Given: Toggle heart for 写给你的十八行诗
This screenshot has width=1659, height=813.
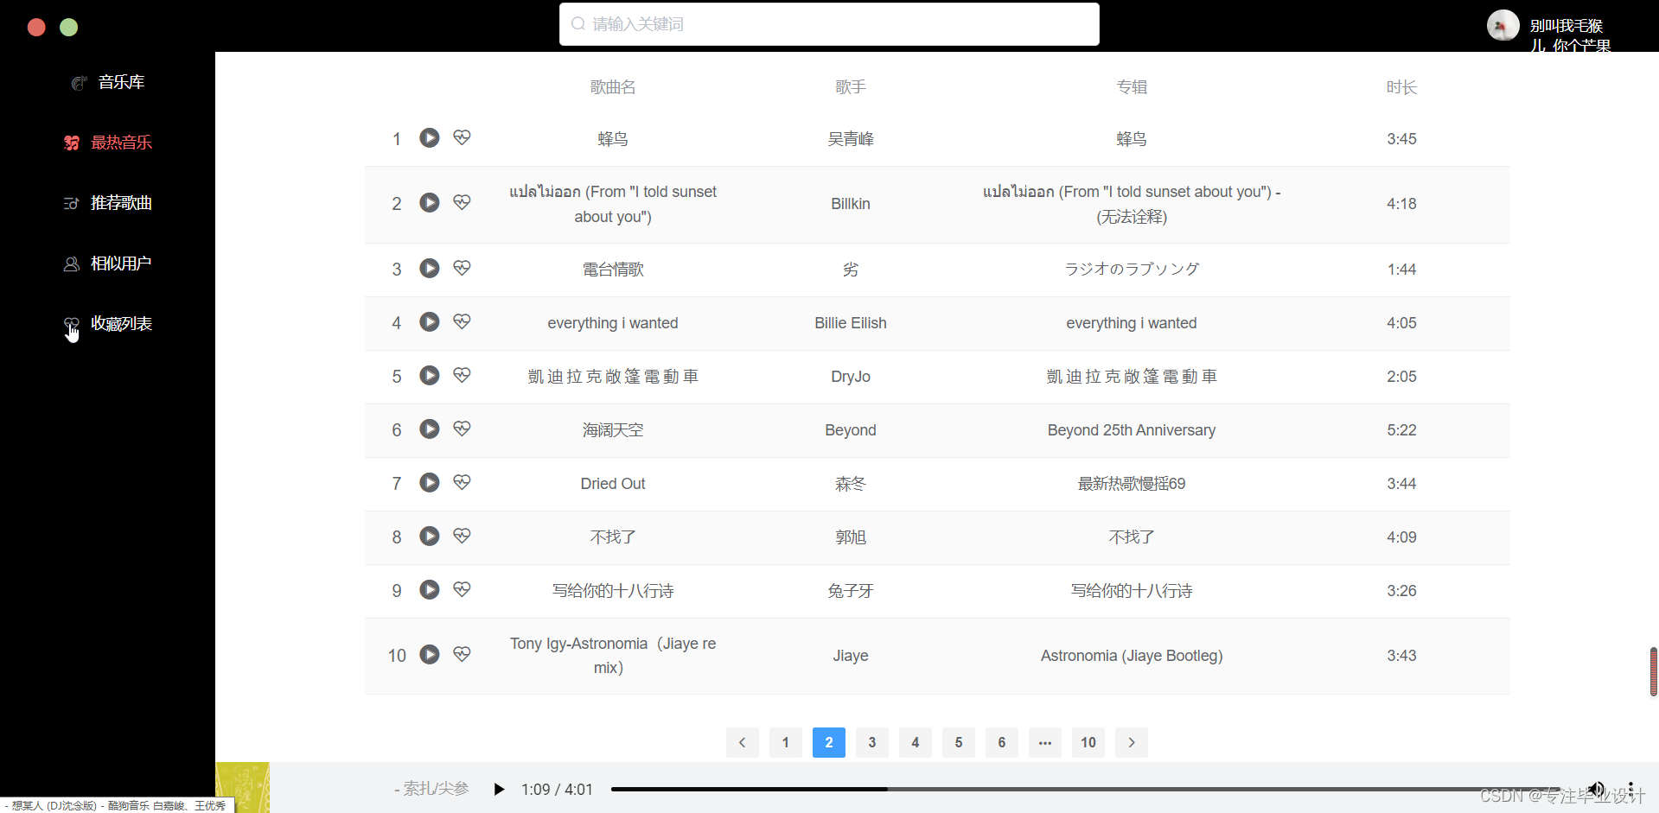Looking at the screenshot, I should (x=462, y=589).
